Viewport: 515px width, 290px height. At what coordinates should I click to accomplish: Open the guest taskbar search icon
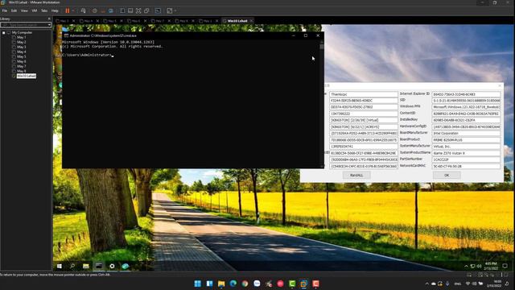click(x=72, y=266)
